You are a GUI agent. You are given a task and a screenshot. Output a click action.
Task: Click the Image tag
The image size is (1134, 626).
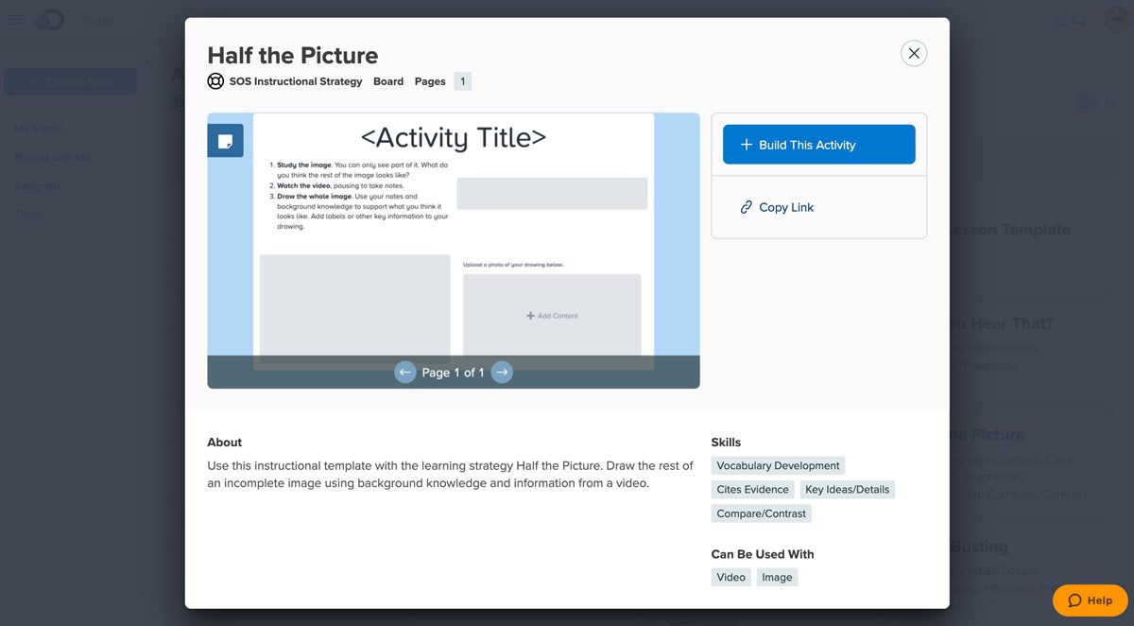point(777,577)
